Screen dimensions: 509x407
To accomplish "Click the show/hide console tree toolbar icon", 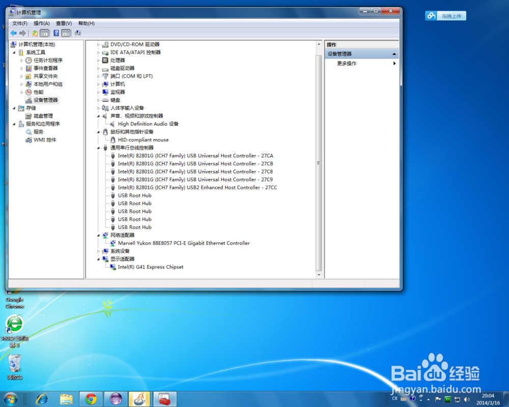I will (x=44, y=33).
